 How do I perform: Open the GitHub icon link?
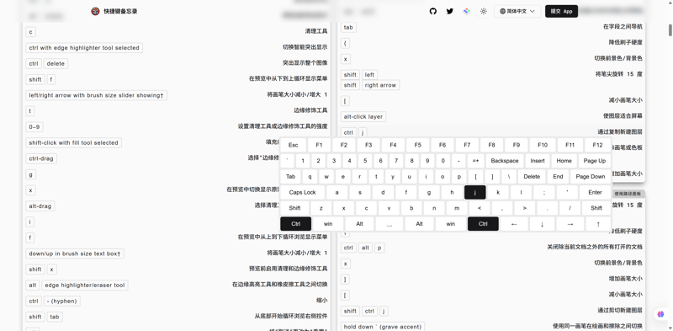point(433,11)
